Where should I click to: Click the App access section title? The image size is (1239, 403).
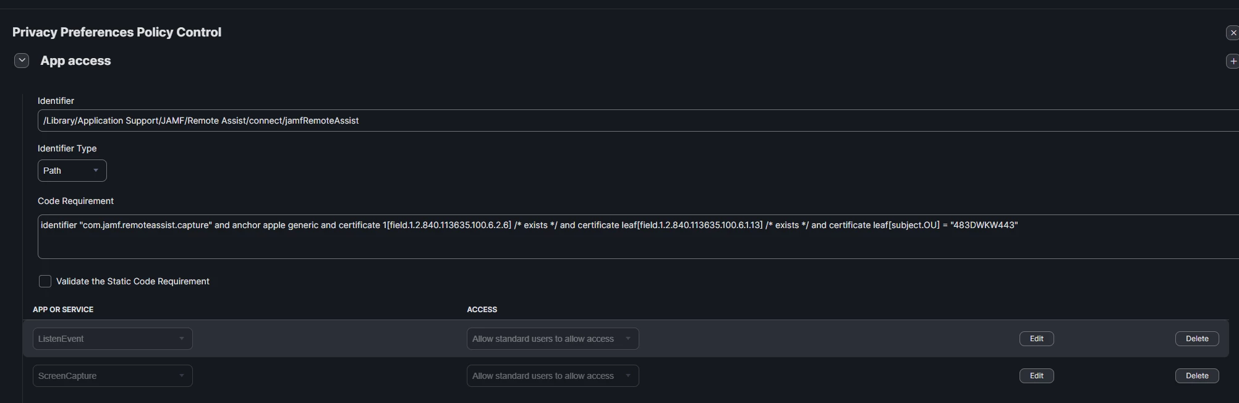pyautogui.click(x=75, y=61)
